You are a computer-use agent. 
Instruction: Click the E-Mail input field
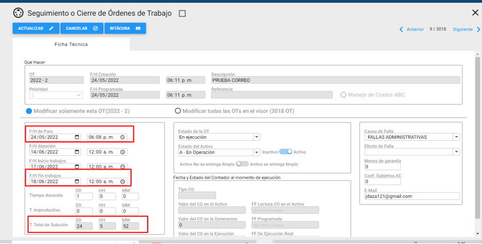(412, 196)
